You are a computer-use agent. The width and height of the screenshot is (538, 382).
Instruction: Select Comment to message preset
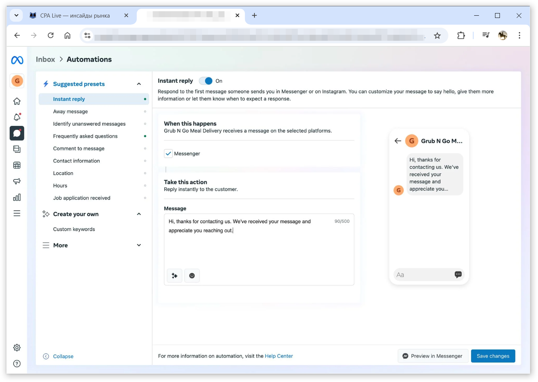tap(94, 148)
